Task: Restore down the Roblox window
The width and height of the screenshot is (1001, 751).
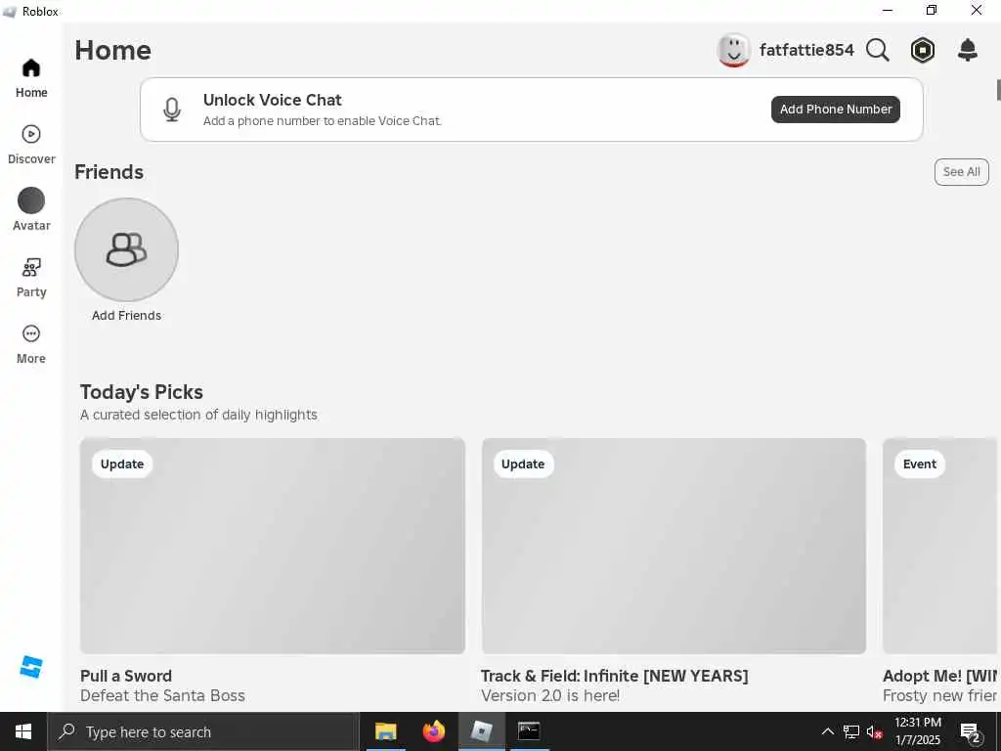Action: (932, 10)
